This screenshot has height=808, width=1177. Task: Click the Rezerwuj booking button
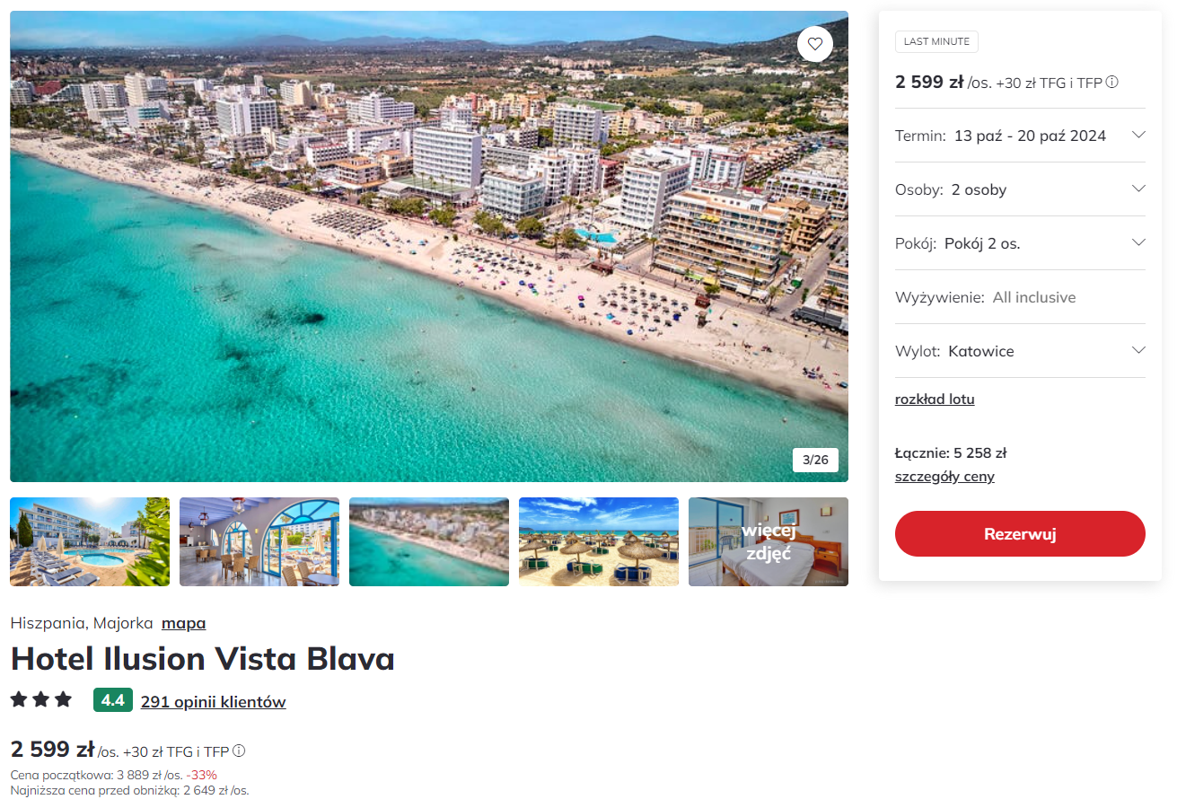(x=1020, y=534)
